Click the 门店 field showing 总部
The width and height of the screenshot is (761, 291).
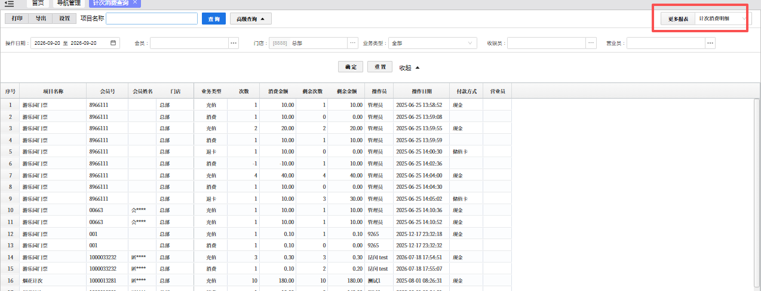click(308, 43)
